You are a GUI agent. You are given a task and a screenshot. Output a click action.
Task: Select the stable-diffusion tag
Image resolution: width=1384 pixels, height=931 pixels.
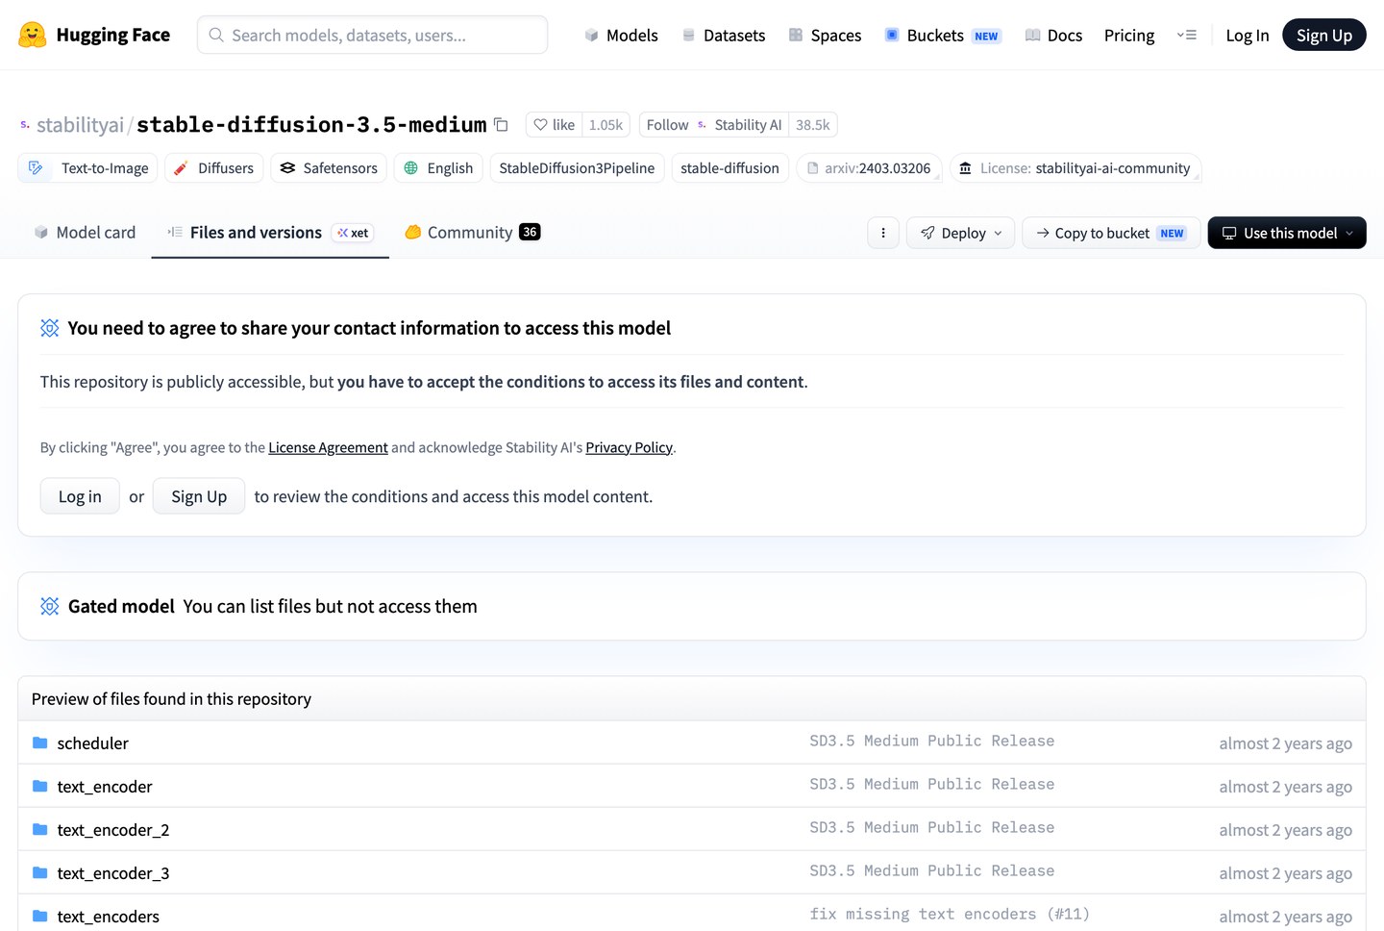[x=729, y=168]
